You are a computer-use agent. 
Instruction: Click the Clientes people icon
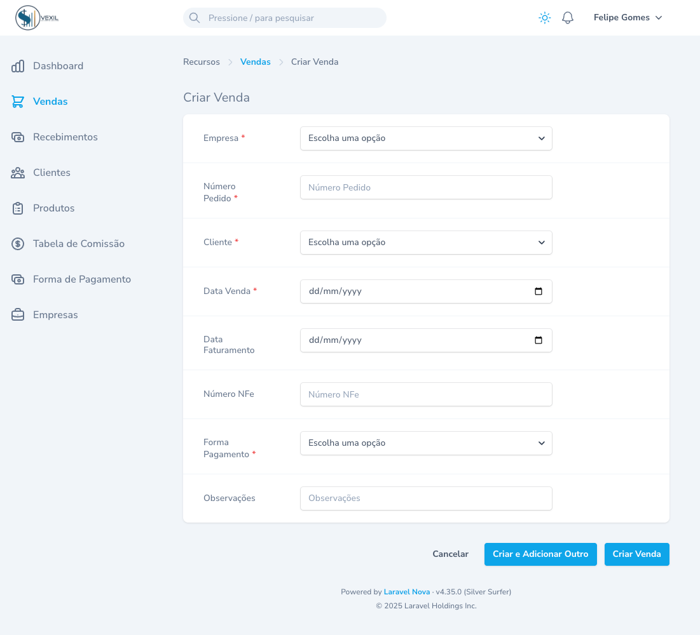pyautogui.click(x=18, y=173)
